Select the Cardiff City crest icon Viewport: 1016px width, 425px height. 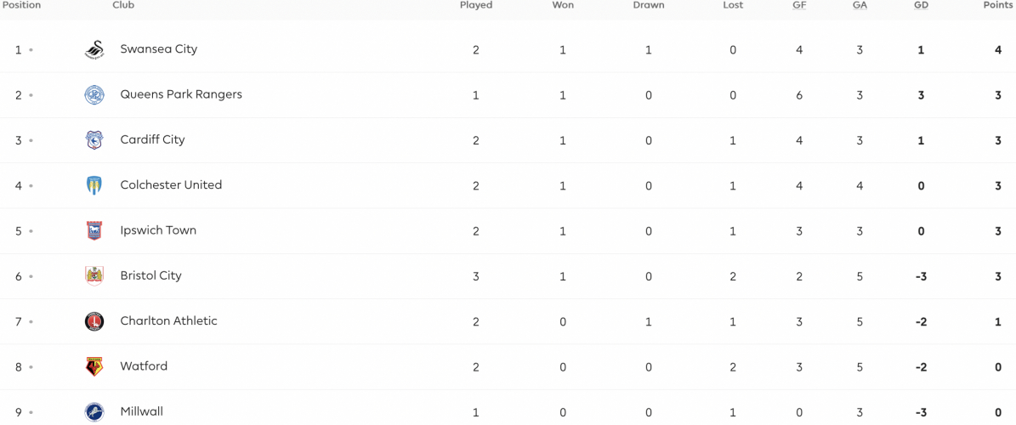click(x=94, y=140)
